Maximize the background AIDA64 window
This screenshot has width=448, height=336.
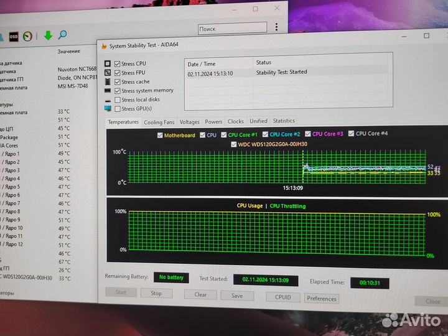(x=256, y=9)
